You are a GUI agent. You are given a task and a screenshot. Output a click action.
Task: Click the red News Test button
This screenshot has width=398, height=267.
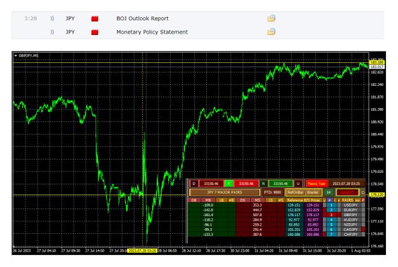tap(316, 184)
